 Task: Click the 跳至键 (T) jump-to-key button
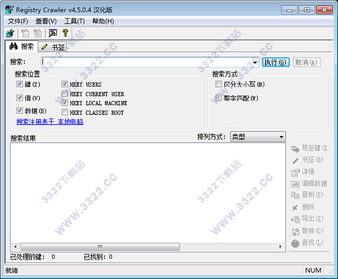(x=309, y=148)
